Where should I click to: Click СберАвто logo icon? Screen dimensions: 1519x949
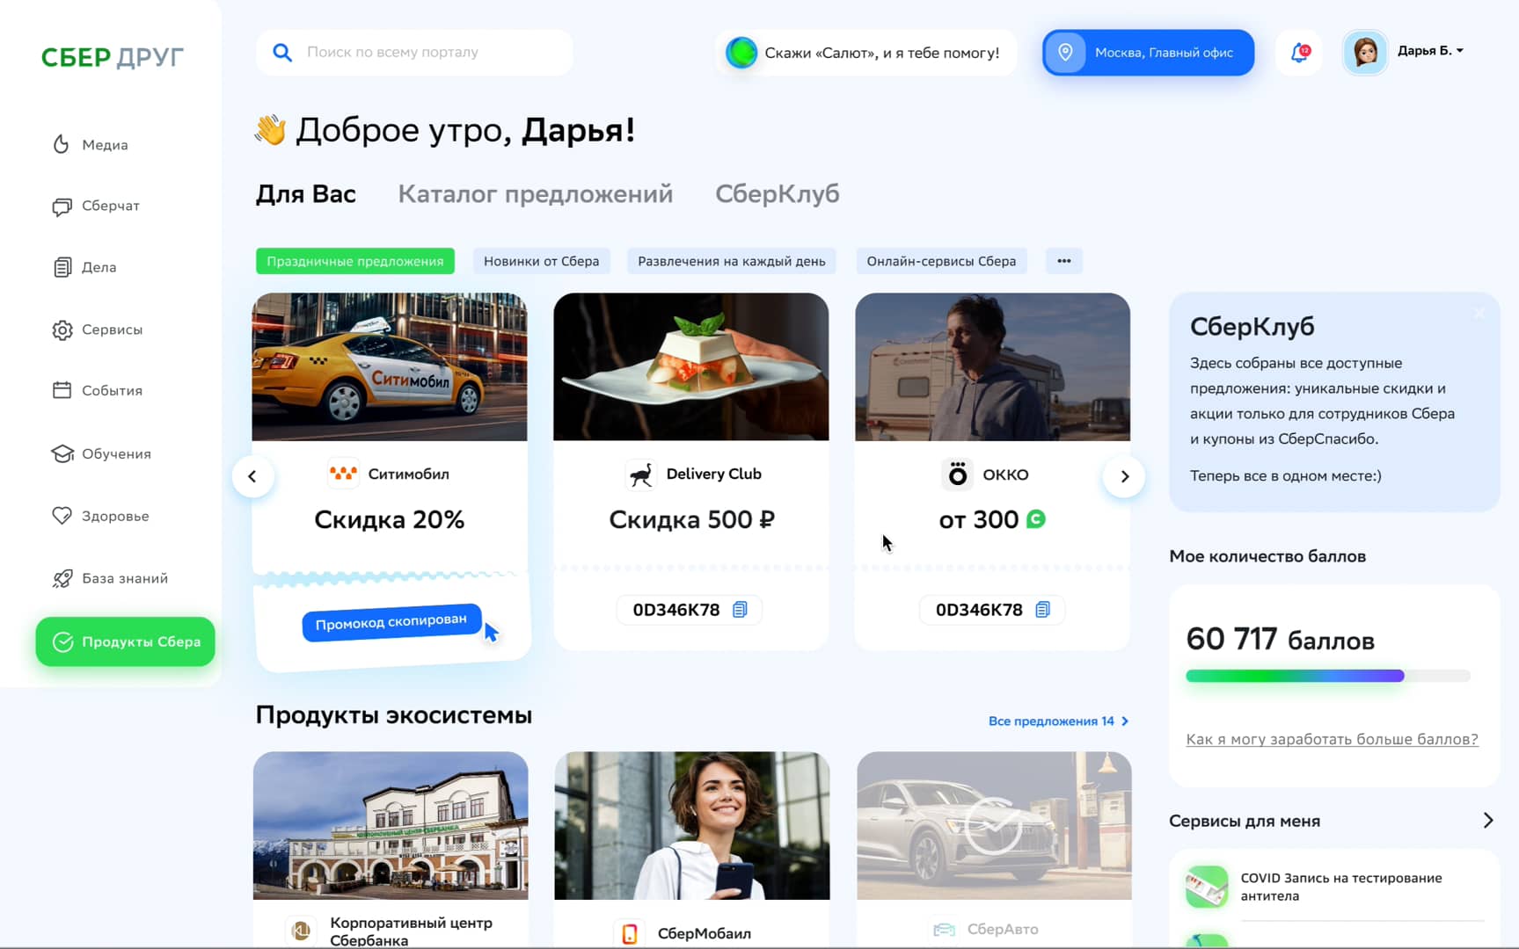[944, 930]
